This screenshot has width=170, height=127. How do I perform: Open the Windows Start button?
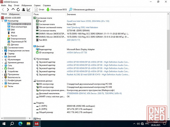click(x=4, y=124)
